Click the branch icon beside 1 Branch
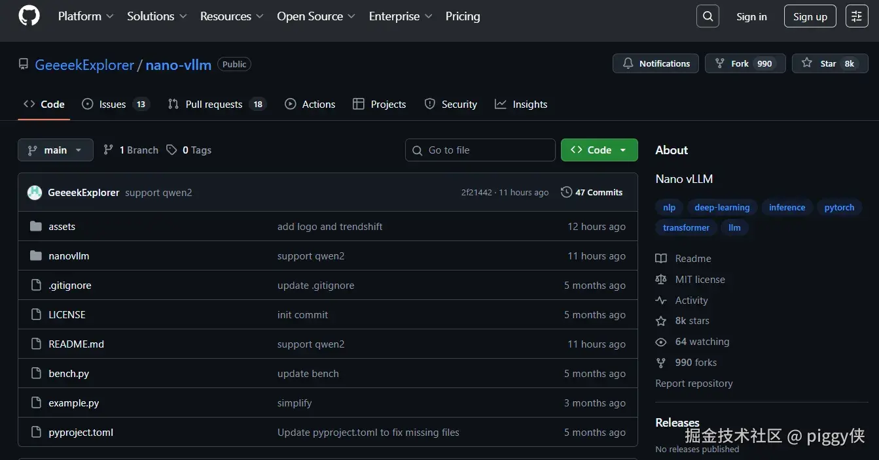Screen dimensions: 879x460 109,150
